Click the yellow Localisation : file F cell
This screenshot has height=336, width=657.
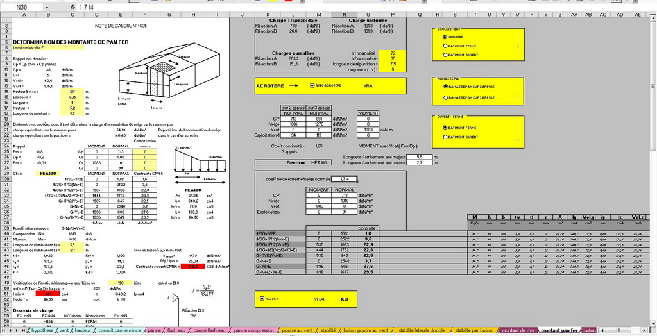[47, 47]
